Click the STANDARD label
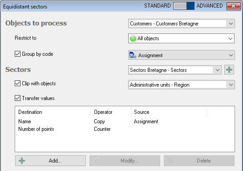The height and width of the screenshot is (171, 243). [158, 6]
